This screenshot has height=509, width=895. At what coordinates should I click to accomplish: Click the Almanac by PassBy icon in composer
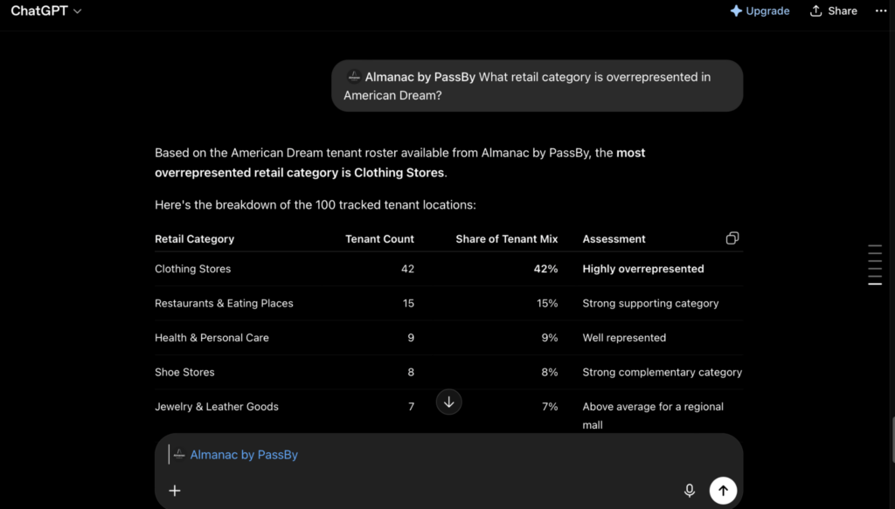tap(179, 454)
